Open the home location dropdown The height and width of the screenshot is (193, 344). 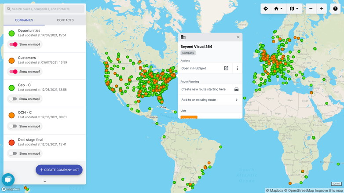tap(278, 8)
